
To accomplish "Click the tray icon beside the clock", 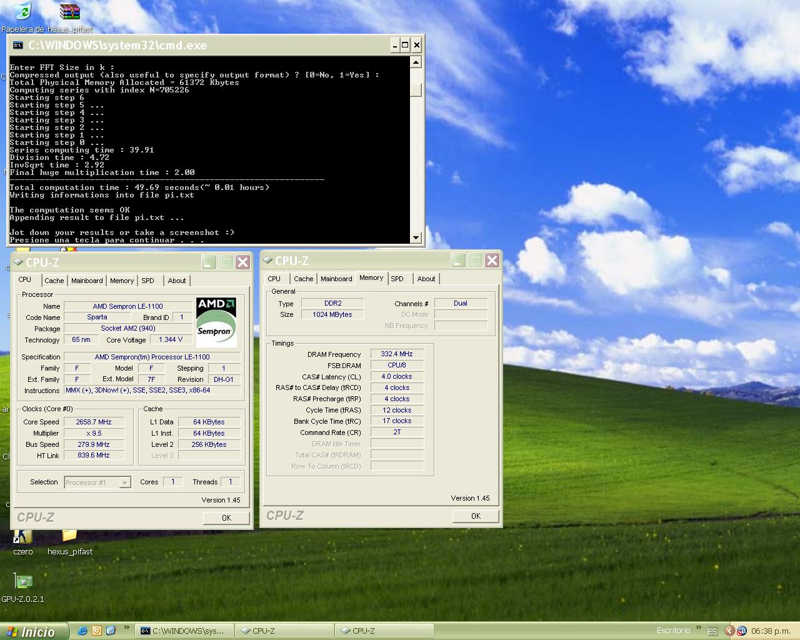I will [x=742, y=631].
